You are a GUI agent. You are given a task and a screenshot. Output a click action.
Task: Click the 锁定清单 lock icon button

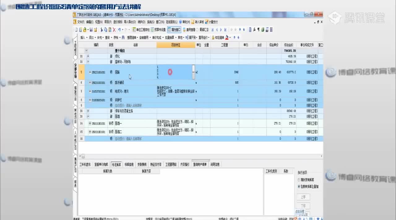pyautogui.click(x=218, y=37)
